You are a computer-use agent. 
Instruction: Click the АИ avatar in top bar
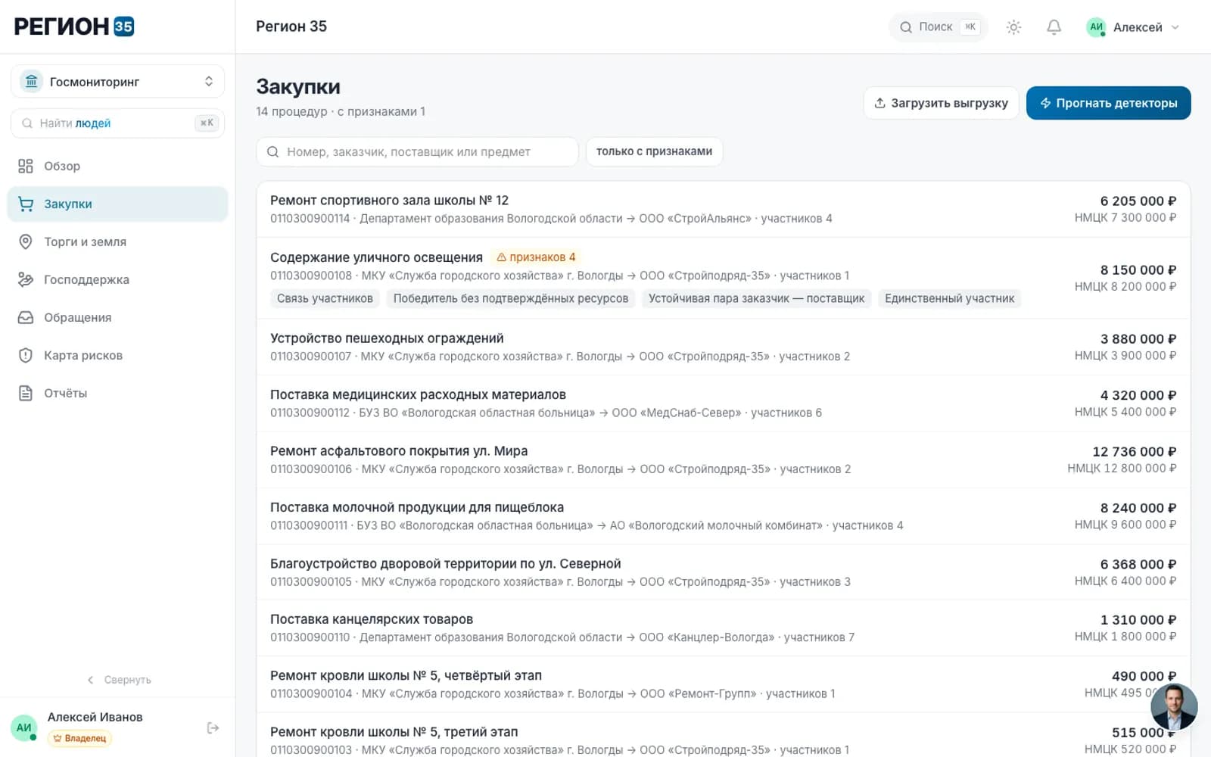pos(1096,27)
